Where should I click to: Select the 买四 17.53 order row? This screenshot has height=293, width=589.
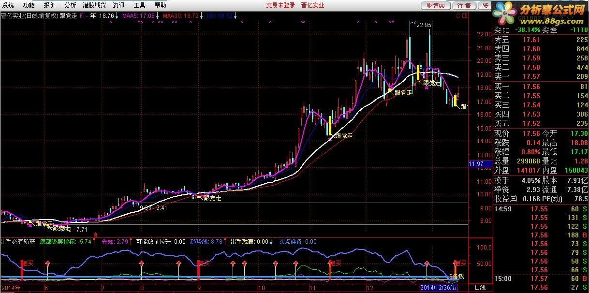(x=541, y=114)
